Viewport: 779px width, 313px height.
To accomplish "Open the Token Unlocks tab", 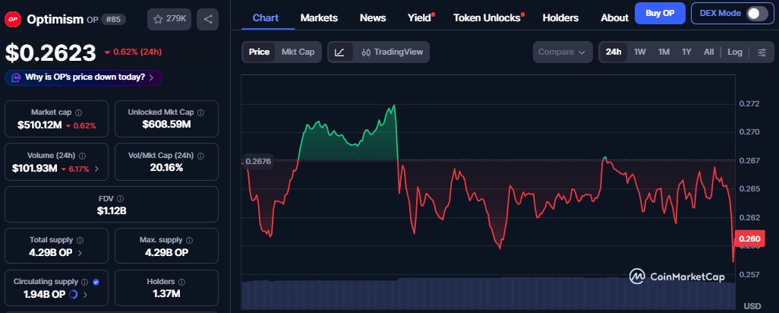I will pyautogui.click(x=487, y=18).
